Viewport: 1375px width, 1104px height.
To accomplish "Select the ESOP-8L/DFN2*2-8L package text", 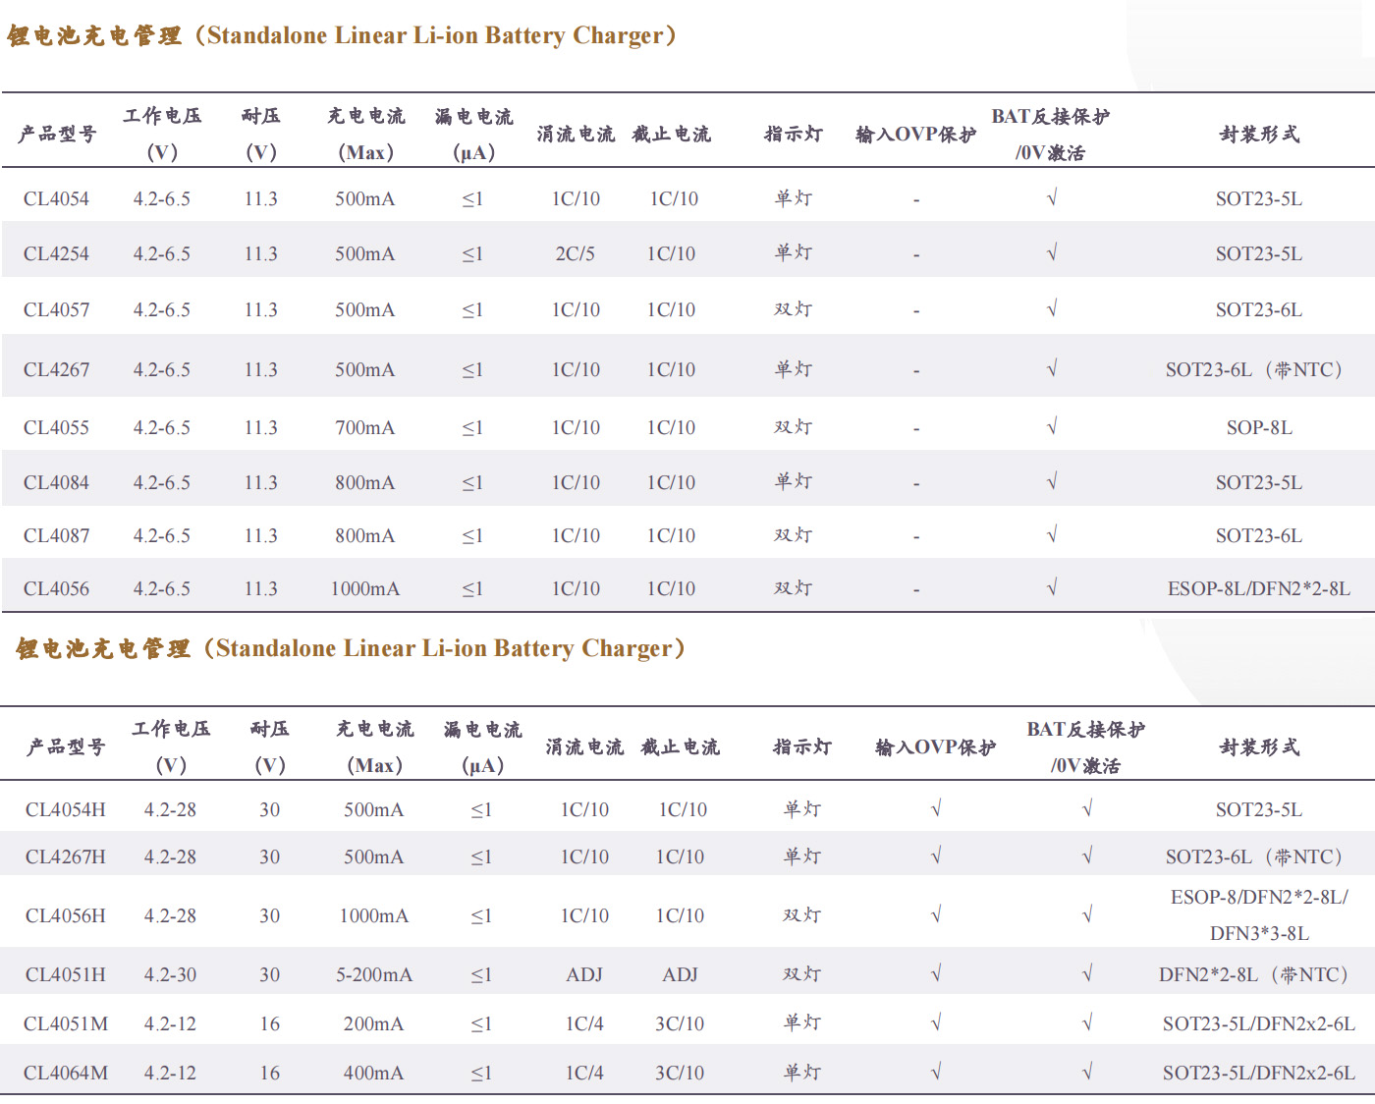I will pyautogui.click(x=1258, y=589).
